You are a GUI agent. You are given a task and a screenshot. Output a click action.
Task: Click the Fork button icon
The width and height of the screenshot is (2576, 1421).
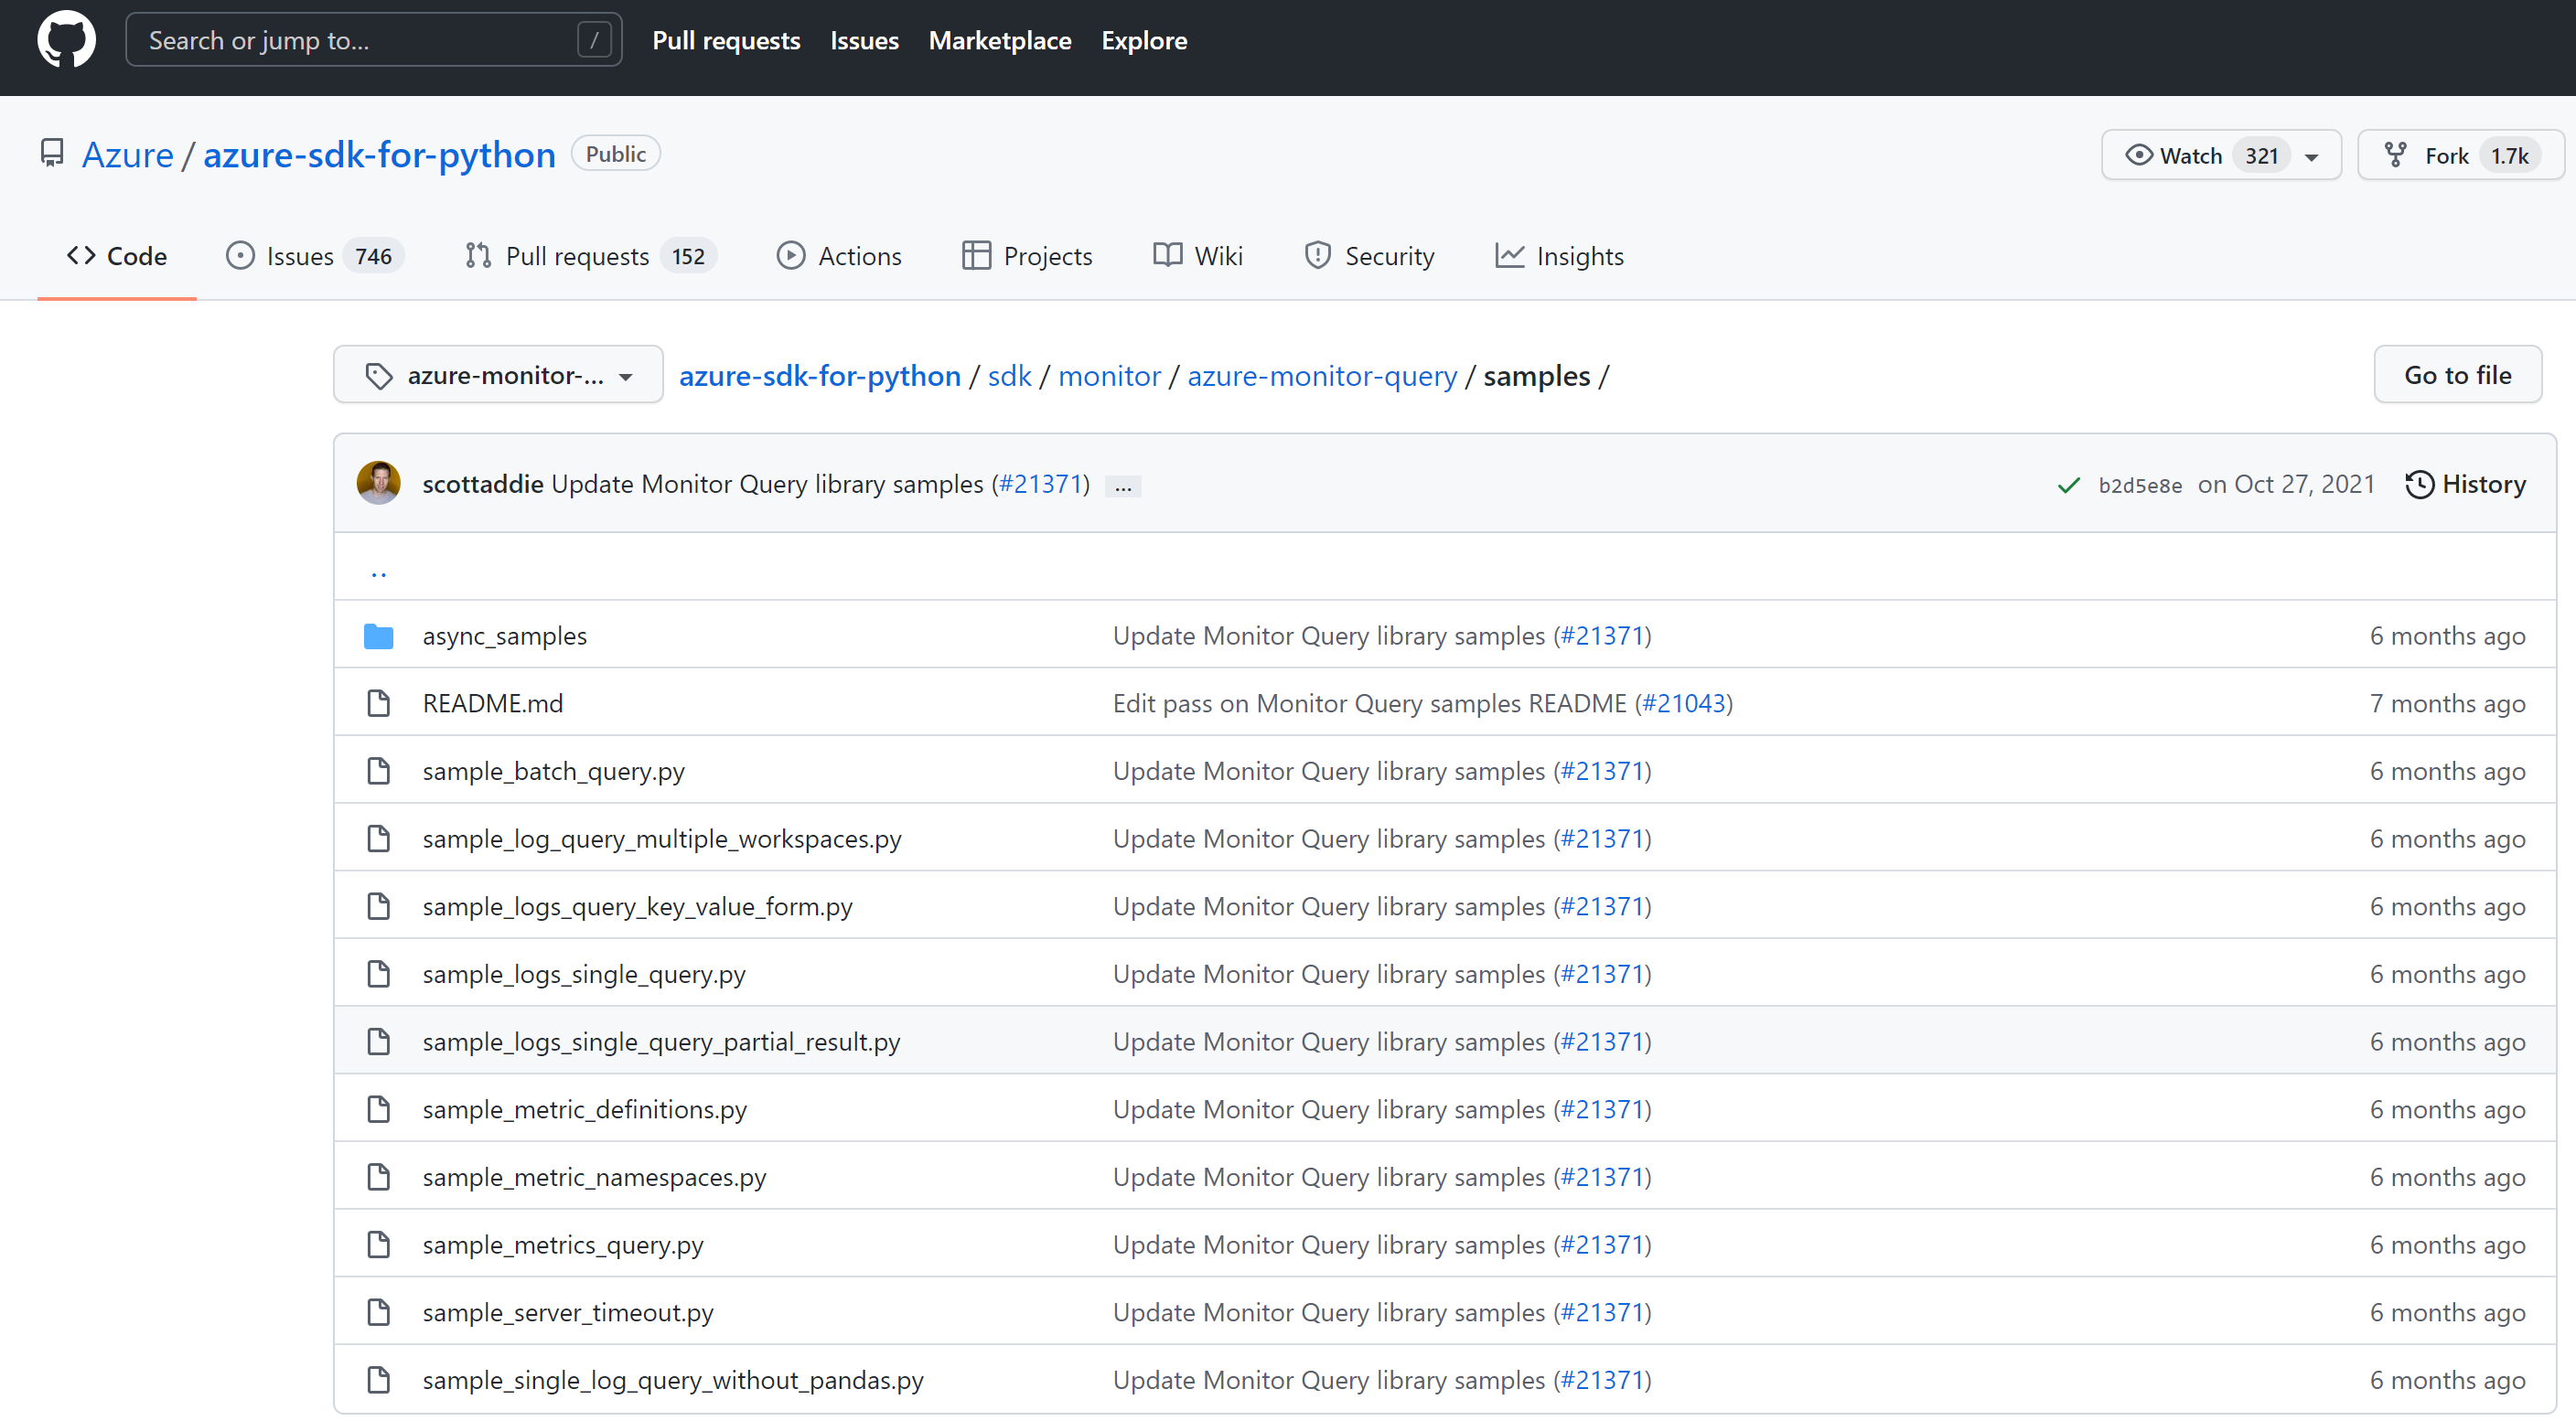pos(2395,155)
